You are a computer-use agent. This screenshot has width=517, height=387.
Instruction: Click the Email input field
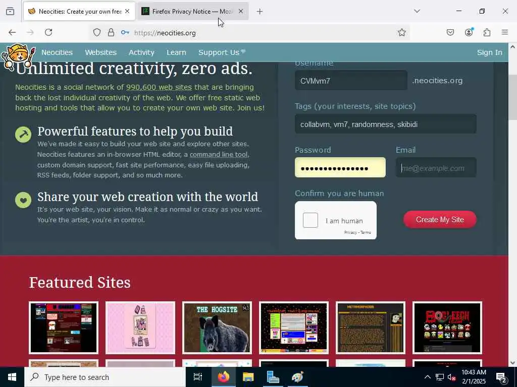[436, 167]
